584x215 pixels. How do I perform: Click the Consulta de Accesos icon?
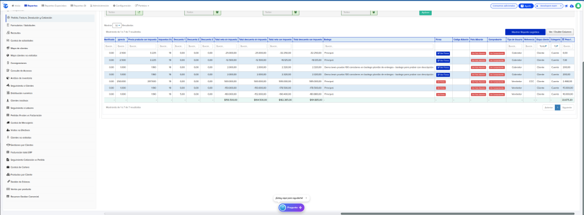tap(8, 70)
